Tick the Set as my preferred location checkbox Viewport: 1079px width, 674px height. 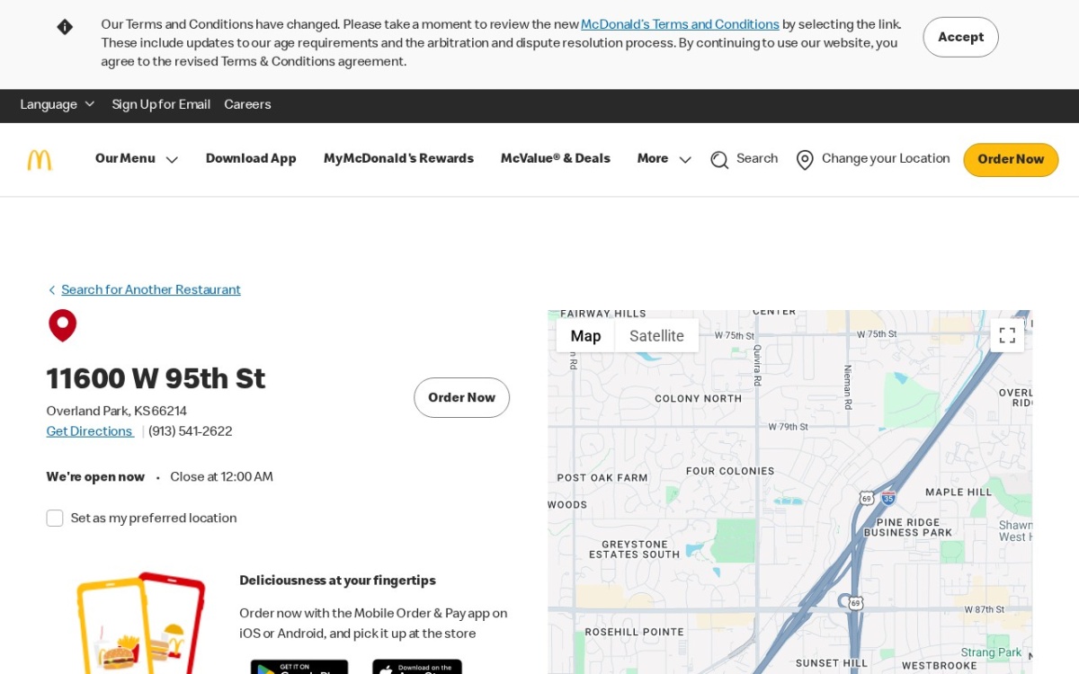pyautogui.click(x=55, y=519)
